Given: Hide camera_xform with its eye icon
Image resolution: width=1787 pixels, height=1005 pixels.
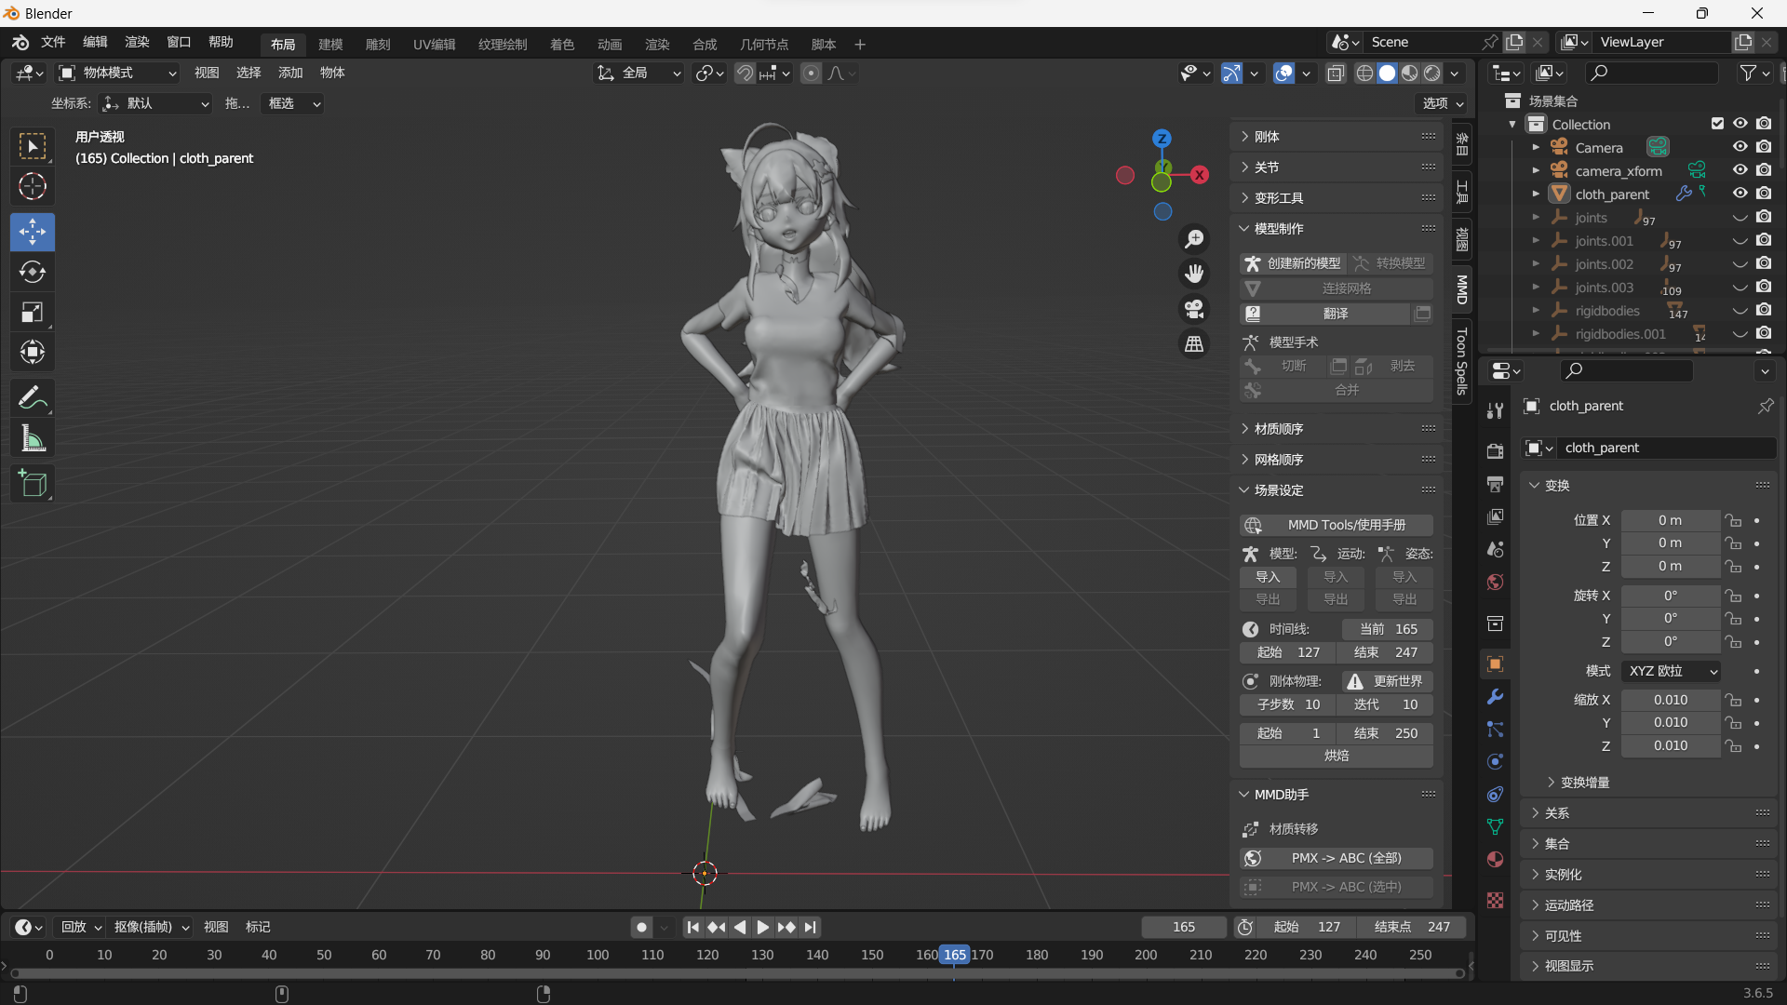Looking at the screenshot, I should tap(1740, 170).
